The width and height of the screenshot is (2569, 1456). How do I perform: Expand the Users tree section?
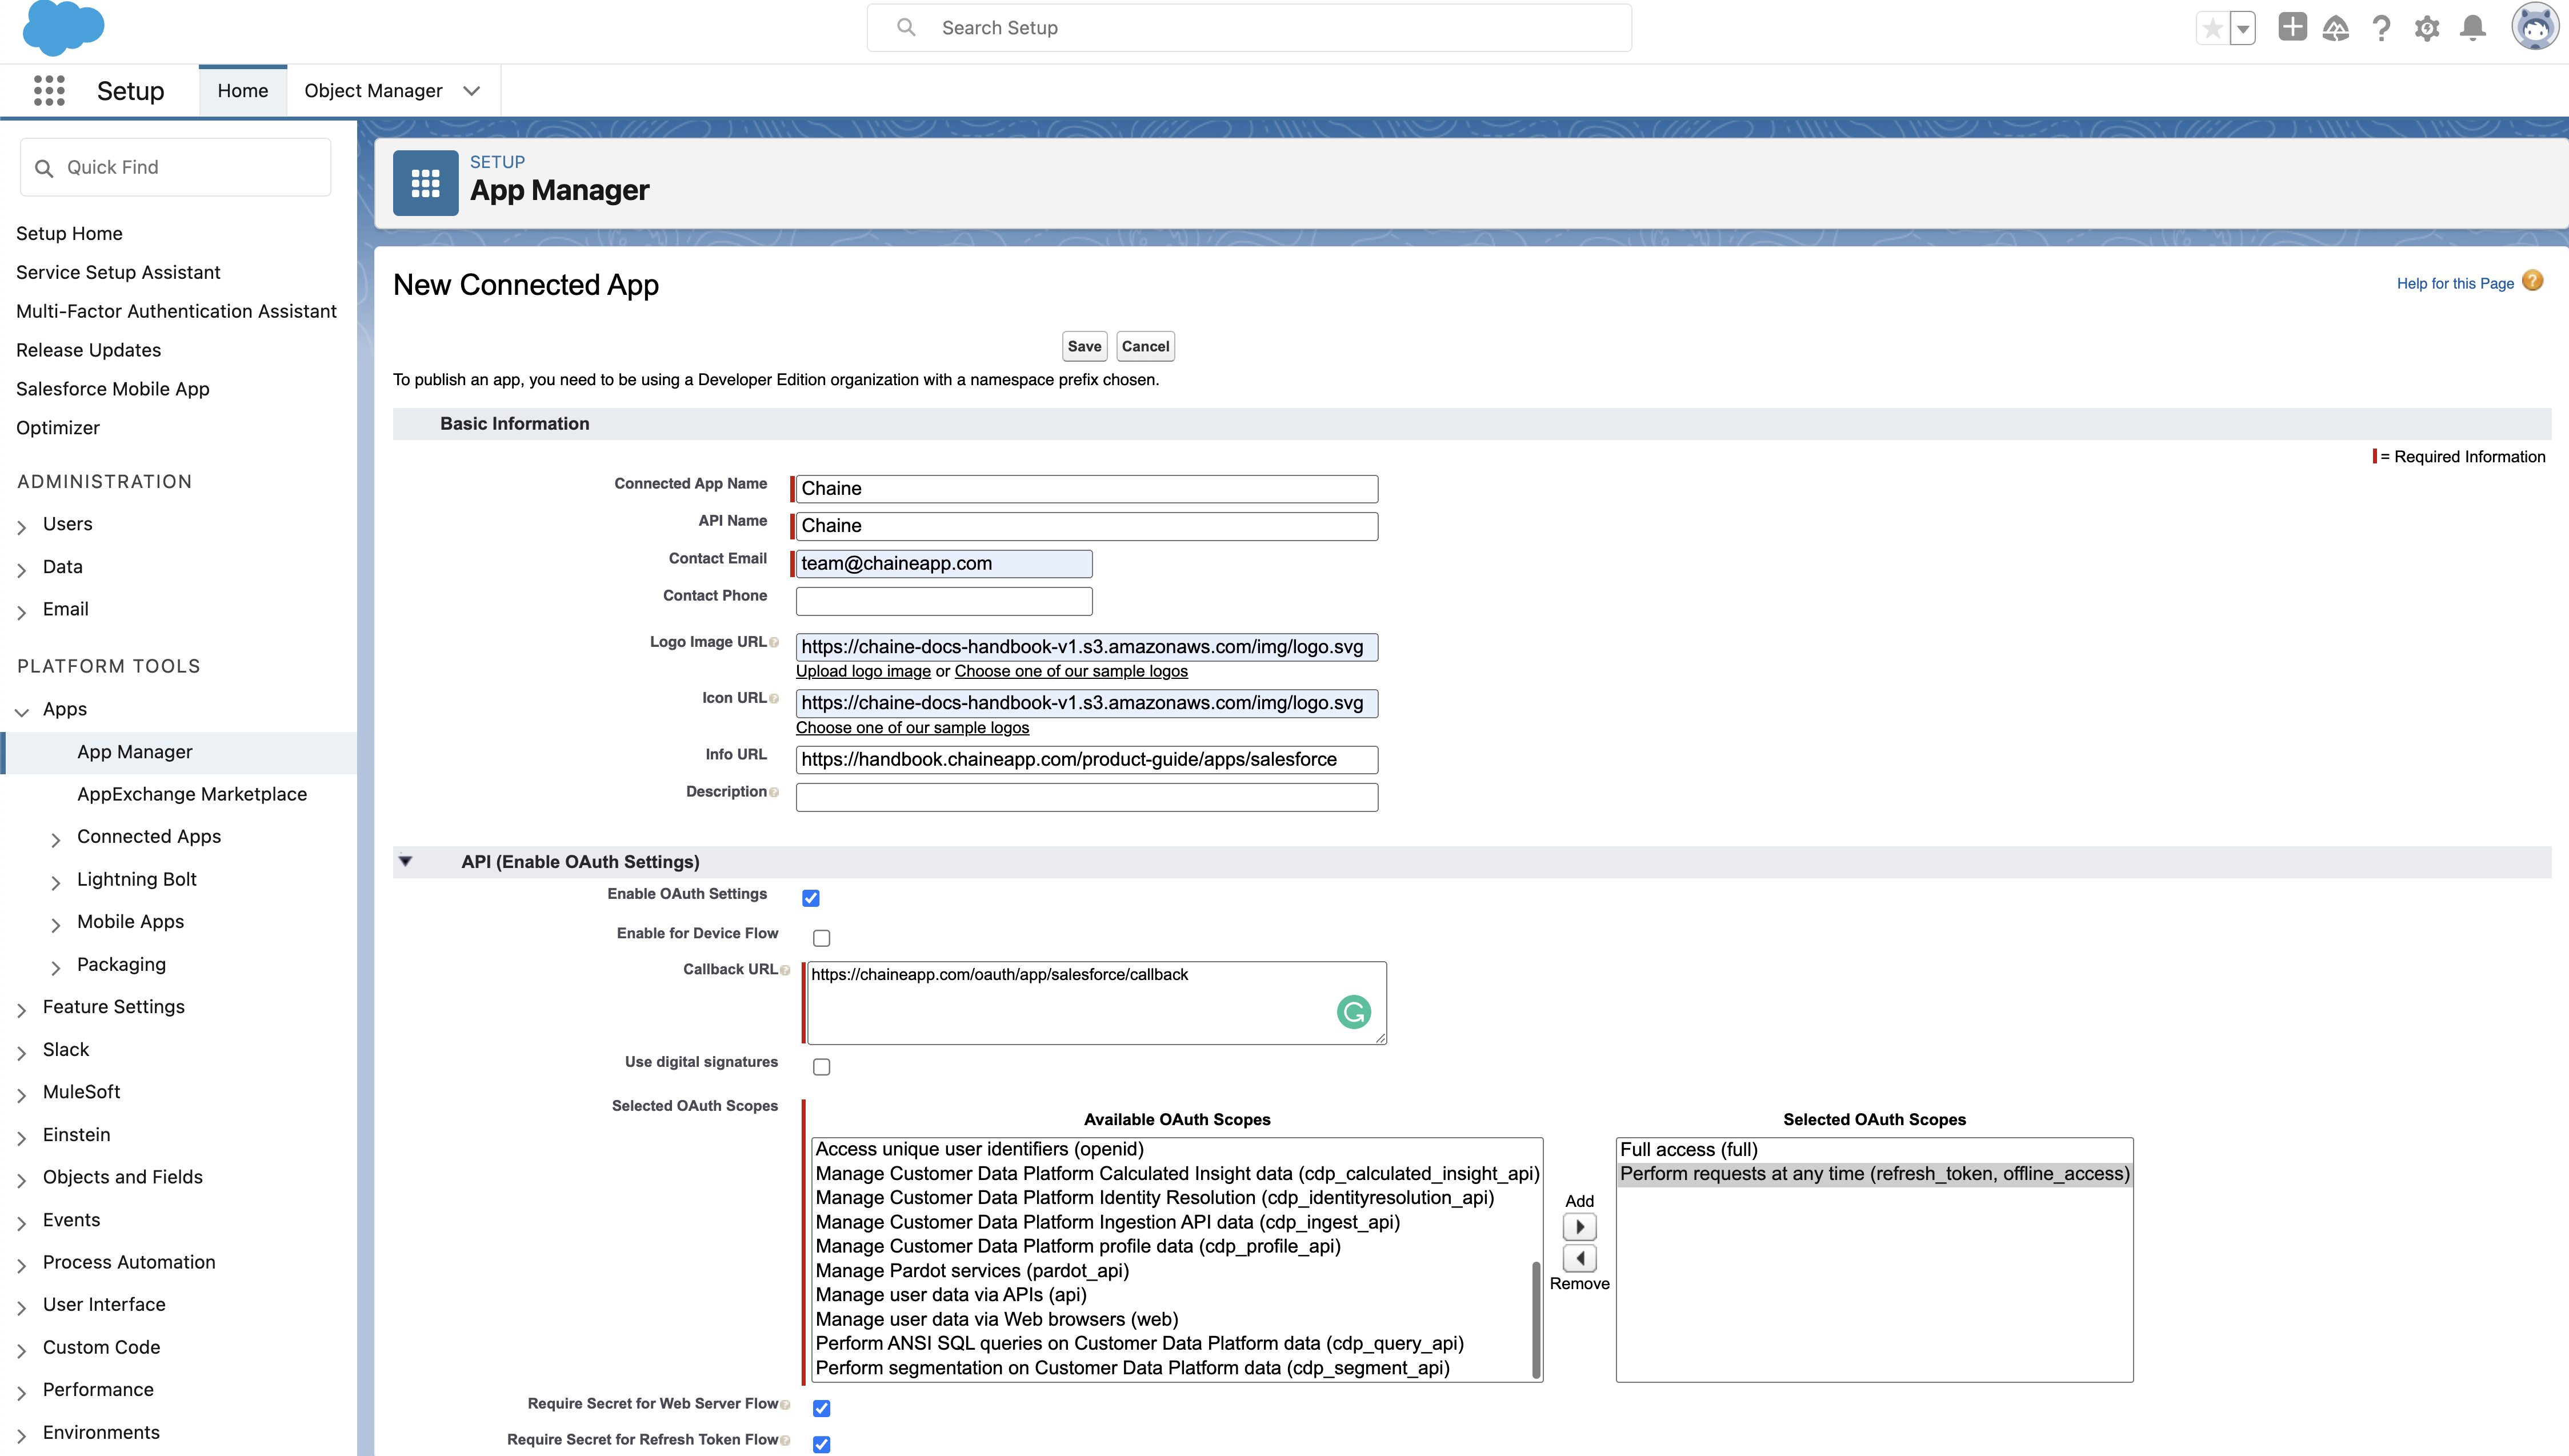[x=22, y=526]
